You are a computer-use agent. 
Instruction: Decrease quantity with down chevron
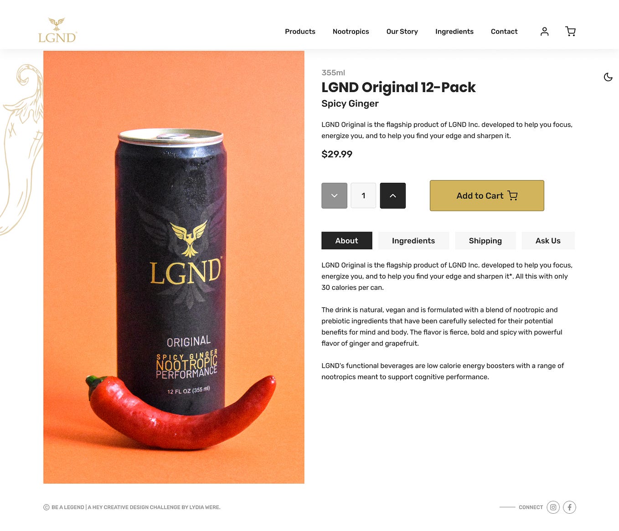point(334,196)
